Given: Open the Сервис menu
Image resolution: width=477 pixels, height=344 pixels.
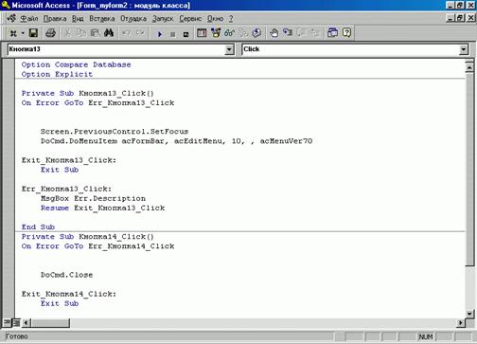Looking at the screenshot, I should (190, 19).
